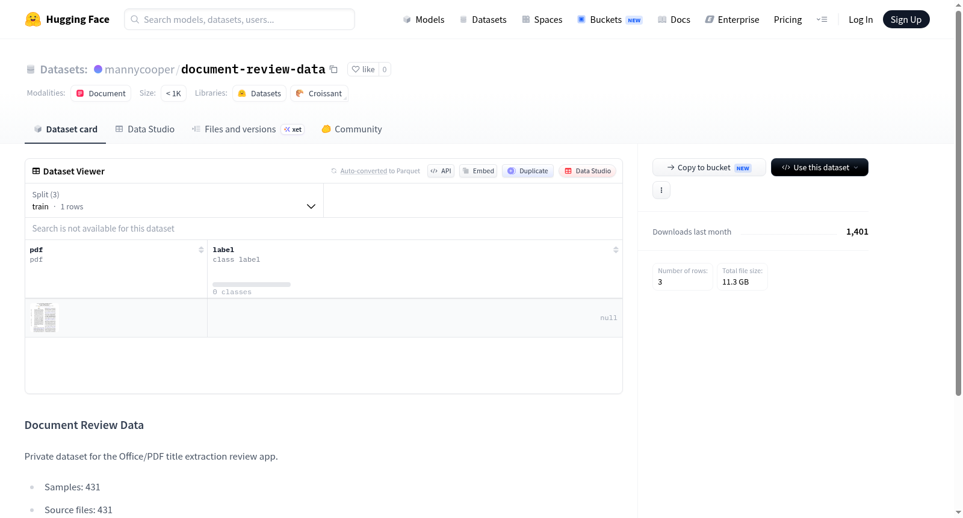
Task: Open Spaces in top navigation
Action: click(x=542, y=19)
